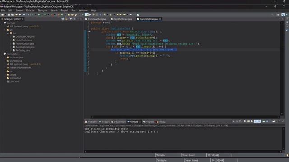This screenshot has width=289, height=162.
Task: Click the New Java Class toolbar icon
Action: tap(62, 14)
